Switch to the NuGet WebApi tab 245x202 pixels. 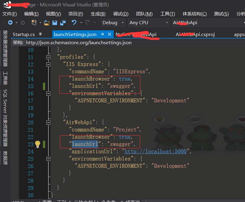pyautogui.click(x=136, y=34)
